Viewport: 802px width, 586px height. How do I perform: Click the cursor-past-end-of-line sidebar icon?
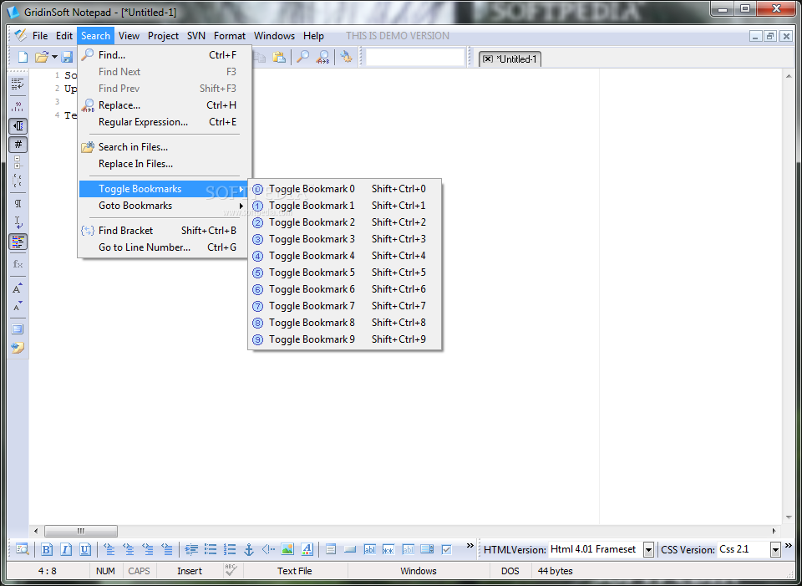coord(18,222)
